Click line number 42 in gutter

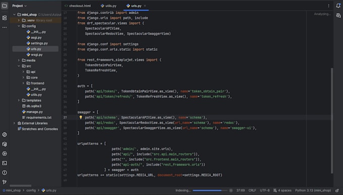pyautogui.click(x=65, y=144)
